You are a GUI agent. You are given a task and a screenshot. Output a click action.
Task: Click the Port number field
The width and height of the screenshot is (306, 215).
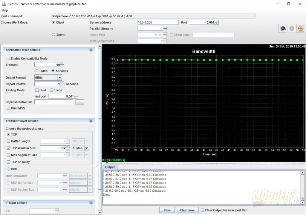pyautogui.click(x=202, y=22)
